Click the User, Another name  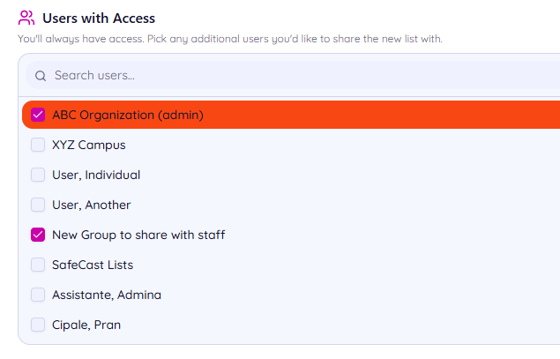[92, 205]
